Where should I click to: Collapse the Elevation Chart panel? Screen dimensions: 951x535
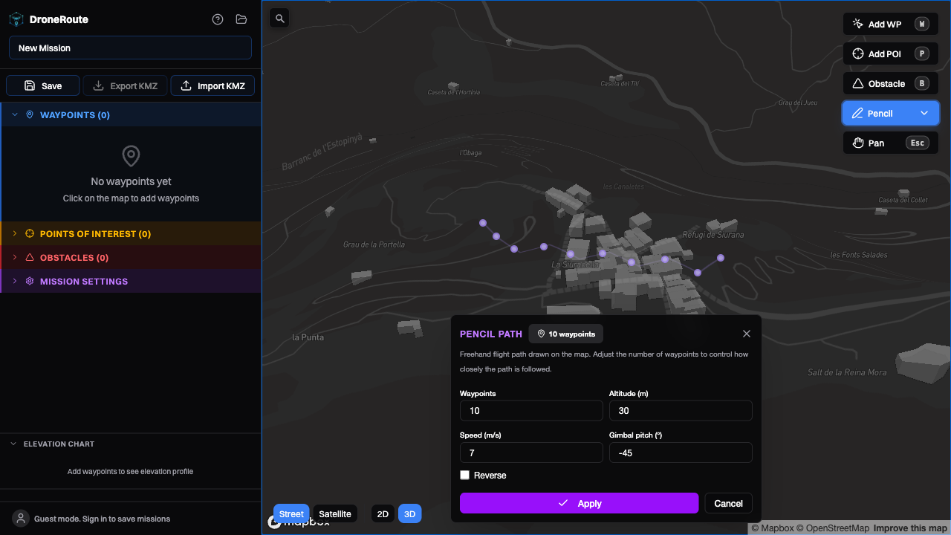click(x=131, y=444)
